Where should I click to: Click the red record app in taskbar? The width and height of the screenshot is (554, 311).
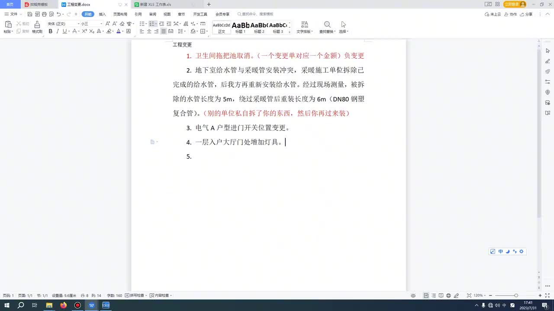point(77,305)
